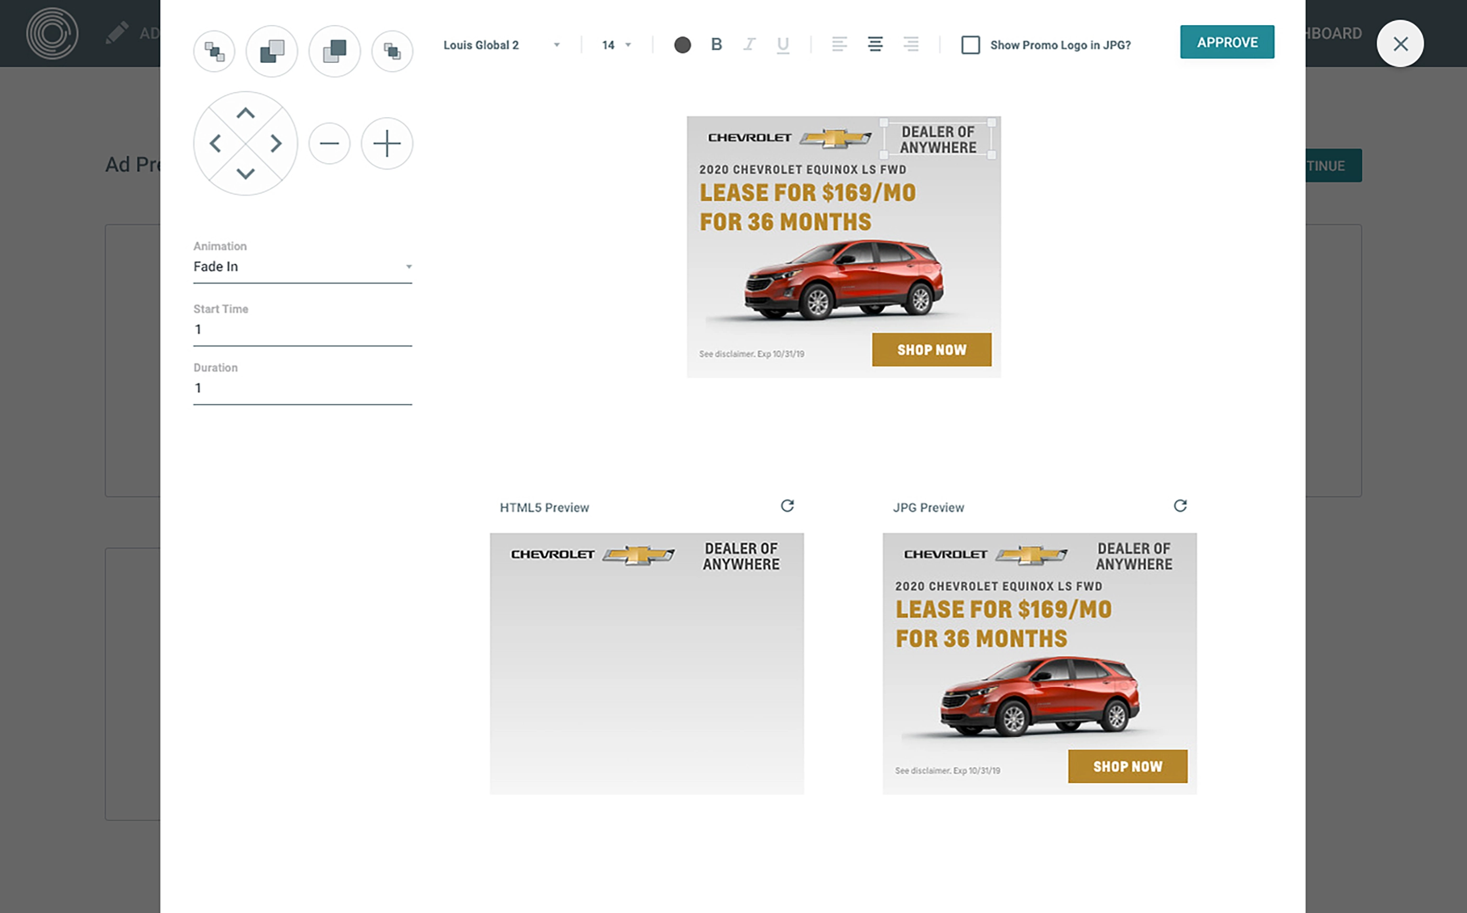The image size is (1467, 913).
Task: Click the Duration input field
Action: point(303,388)
